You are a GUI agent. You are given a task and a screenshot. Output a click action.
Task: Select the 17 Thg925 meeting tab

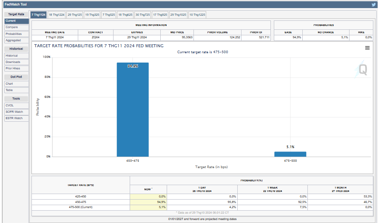click(x=160, y=14)
